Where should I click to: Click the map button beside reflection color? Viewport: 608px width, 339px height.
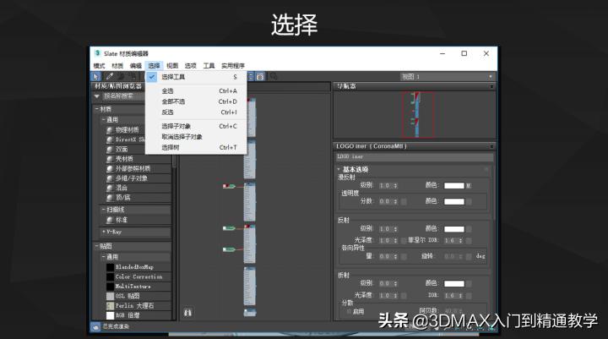point(469,229)
